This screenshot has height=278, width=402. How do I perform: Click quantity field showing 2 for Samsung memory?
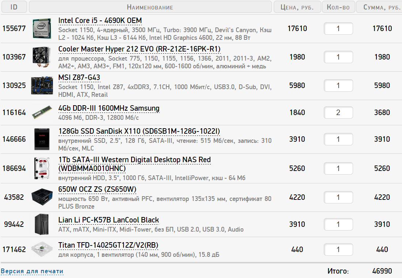pos(338,113)
